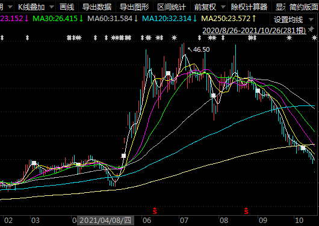
Task: Click the 06 month label on the time axis
Action: 147,221
